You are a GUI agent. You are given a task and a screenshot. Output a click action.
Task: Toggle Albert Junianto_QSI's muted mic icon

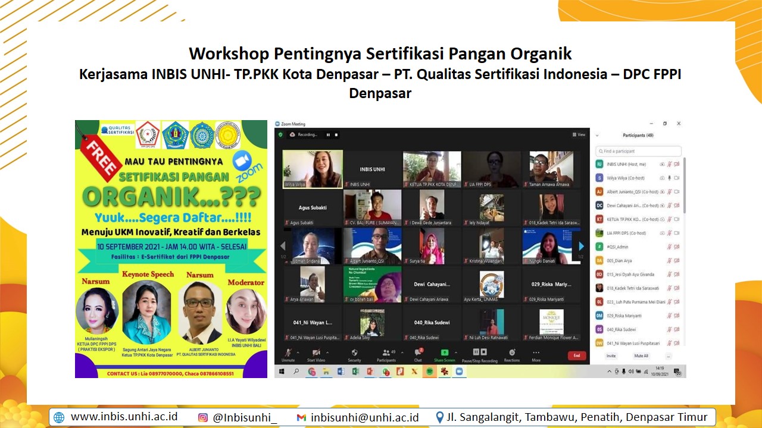pos(669,191)
